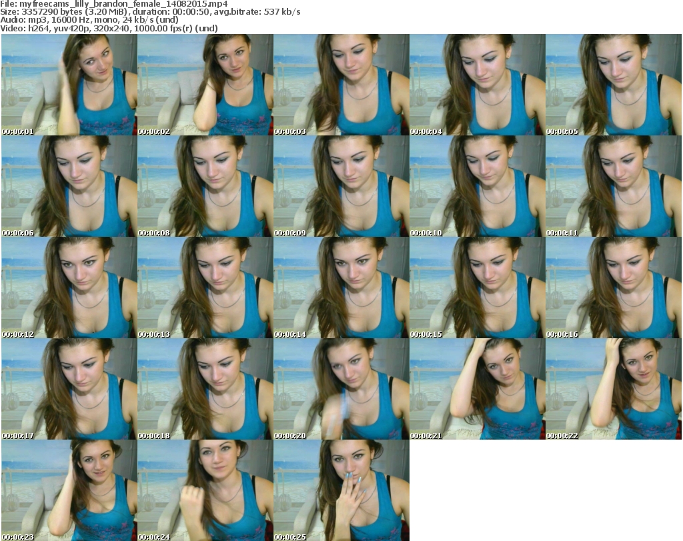Select the blurred-hand frame stamped 00:00:20
The height and width of the screenshot is (541, 683).
point(341,389)
